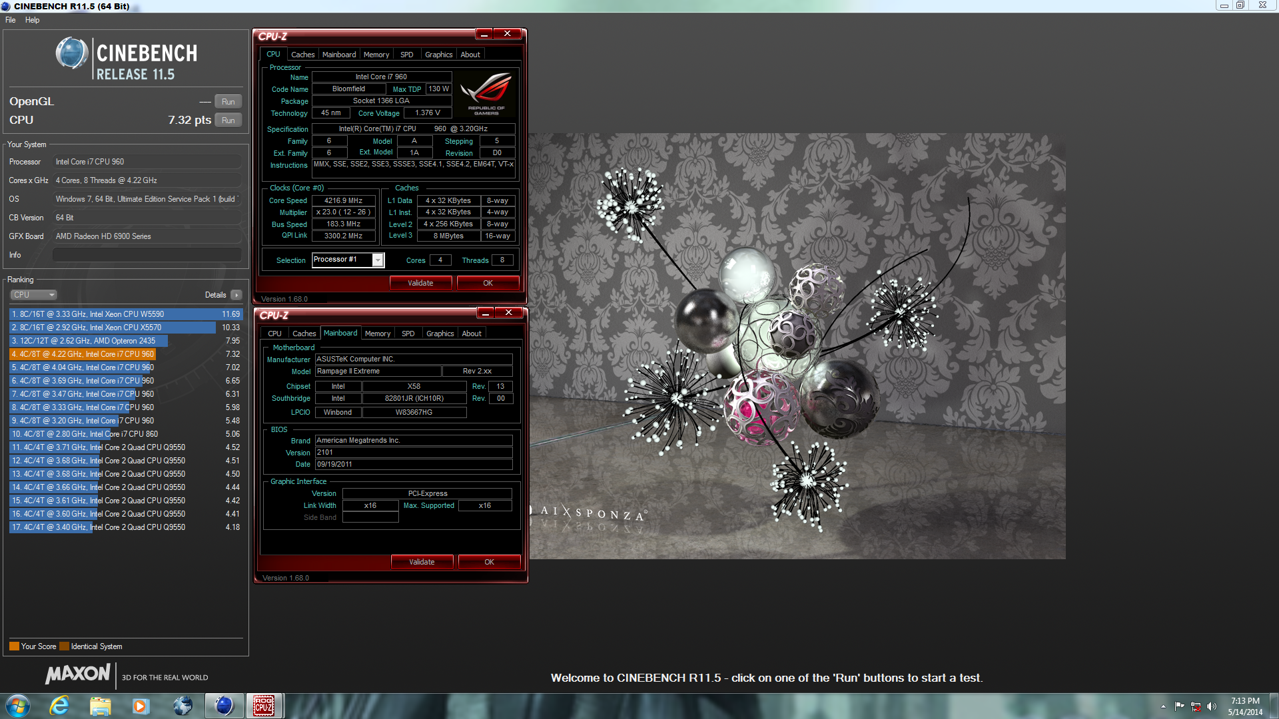This screenshot has width=1279, height=719.
Task: Open Memory tab in upper CPU-Z
Action: pos(376,55)
